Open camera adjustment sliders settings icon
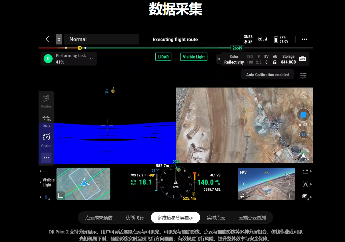 coord(303,76)
